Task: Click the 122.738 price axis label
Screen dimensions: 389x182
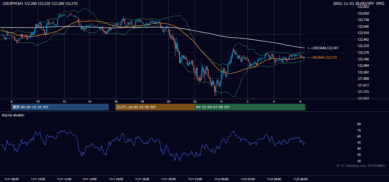Action: tap(363, 20)
